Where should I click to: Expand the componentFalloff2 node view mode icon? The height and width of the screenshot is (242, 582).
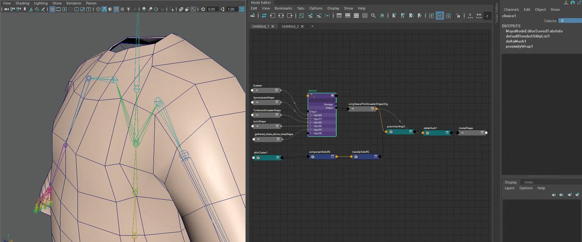[x=333, y=156]
